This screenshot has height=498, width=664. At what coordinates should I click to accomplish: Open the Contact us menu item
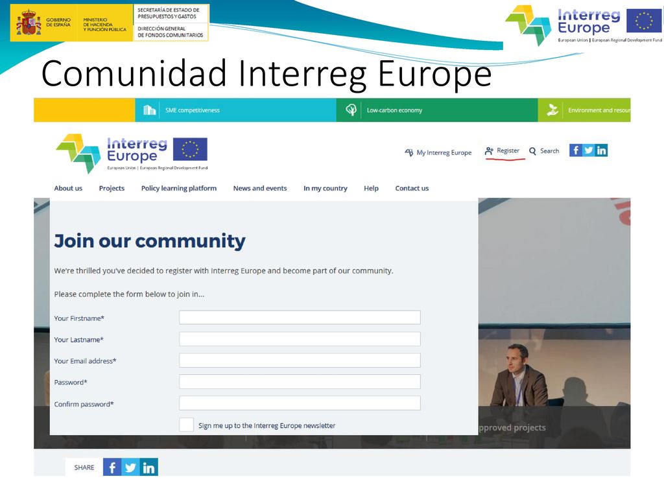[x=412, y=188]
